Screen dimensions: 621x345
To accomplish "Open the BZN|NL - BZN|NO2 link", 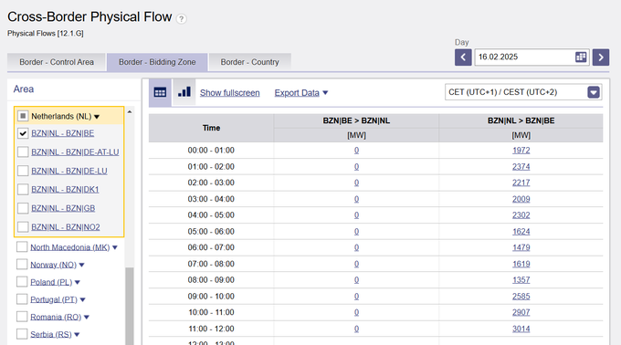I will [x=66, y=227].
